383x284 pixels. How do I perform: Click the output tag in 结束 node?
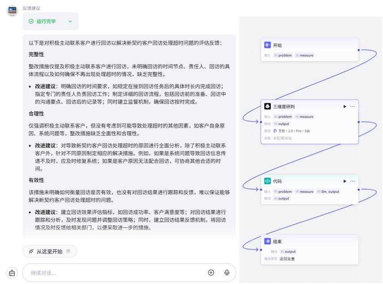coord(288,252)
